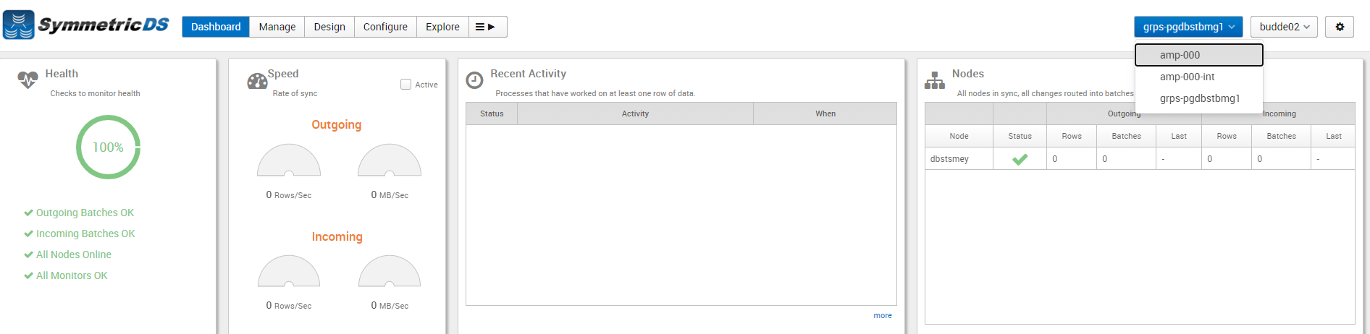
Task: Click the green status checkmark for dbstsmey
Action: click(x=1020, y=159)
